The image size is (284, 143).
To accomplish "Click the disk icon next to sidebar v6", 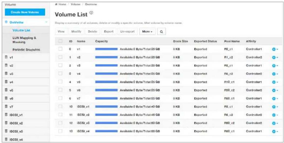I will [6, 99].
